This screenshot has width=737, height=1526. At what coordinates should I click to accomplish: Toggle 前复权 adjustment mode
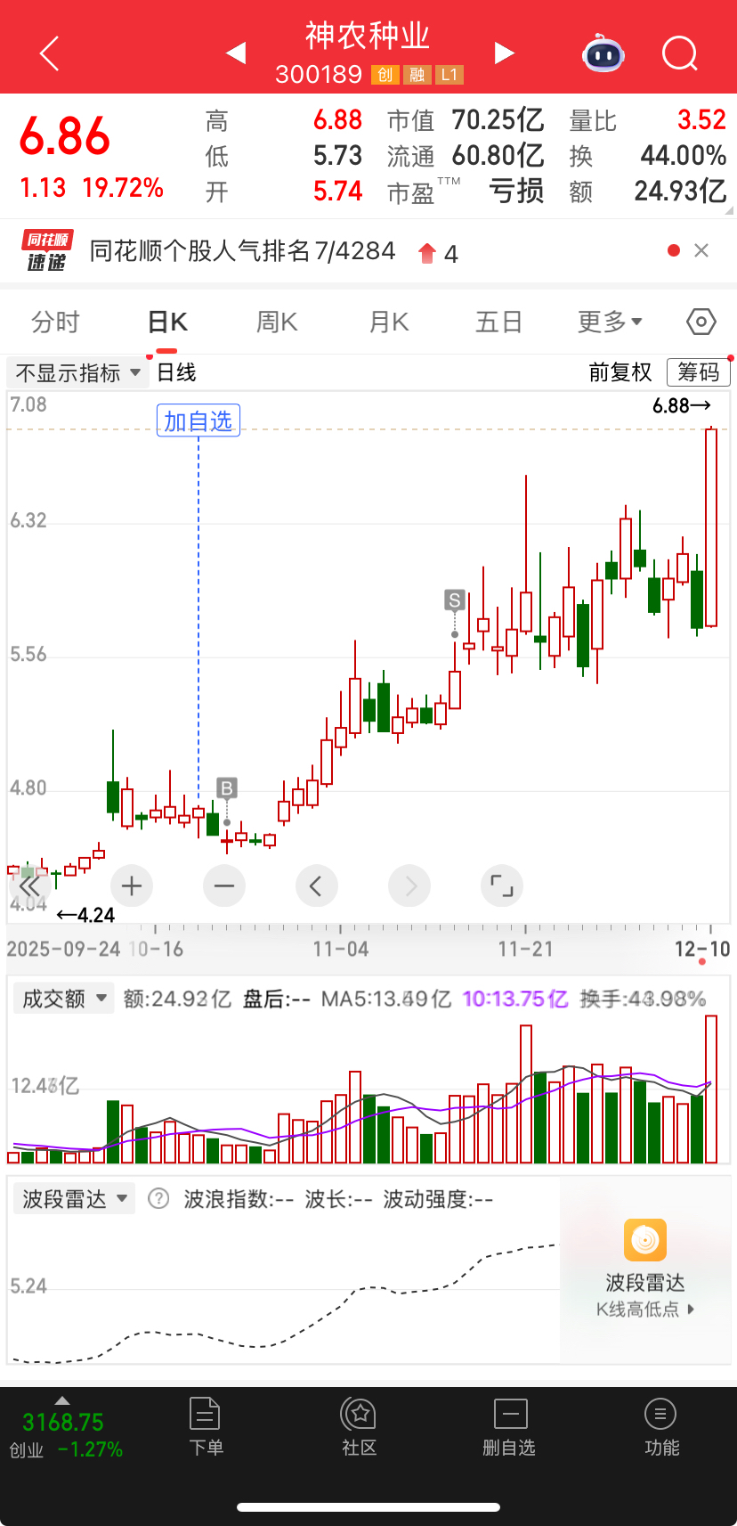tap(620, 372)
